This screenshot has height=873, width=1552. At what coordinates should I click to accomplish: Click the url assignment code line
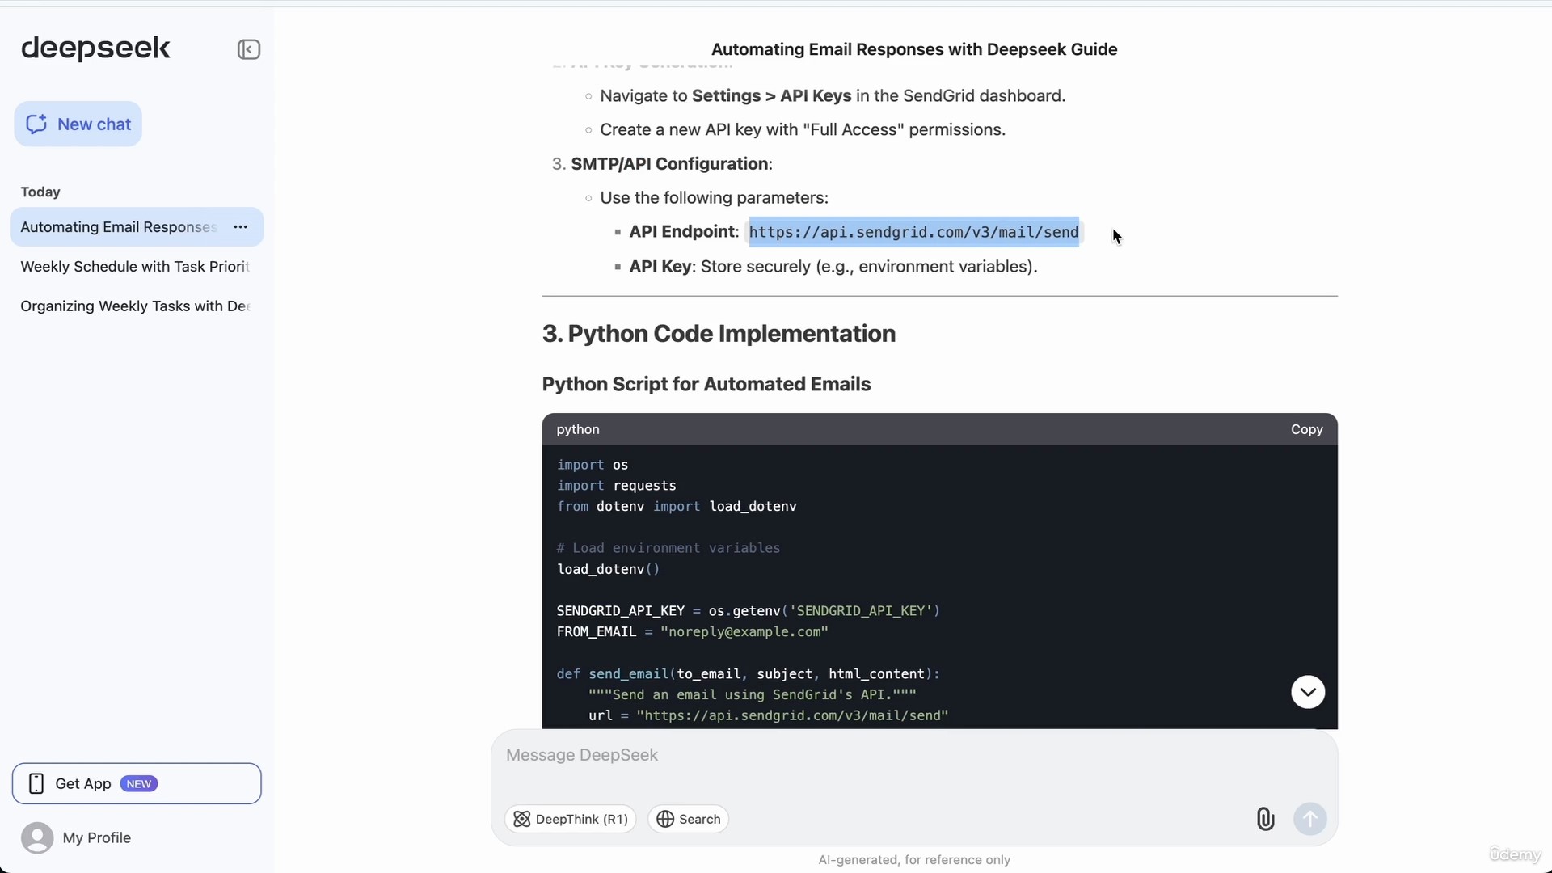[x=768, y=715]
